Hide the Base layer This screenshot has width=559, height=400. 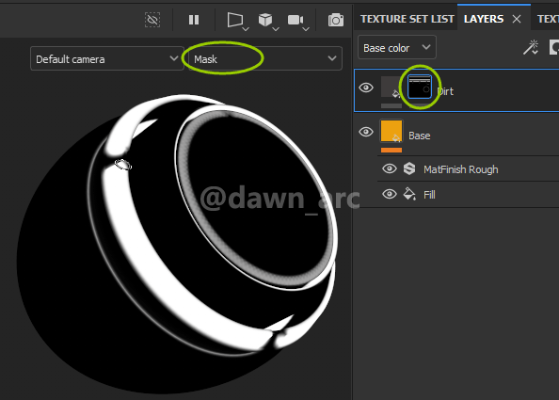[366, 132]
